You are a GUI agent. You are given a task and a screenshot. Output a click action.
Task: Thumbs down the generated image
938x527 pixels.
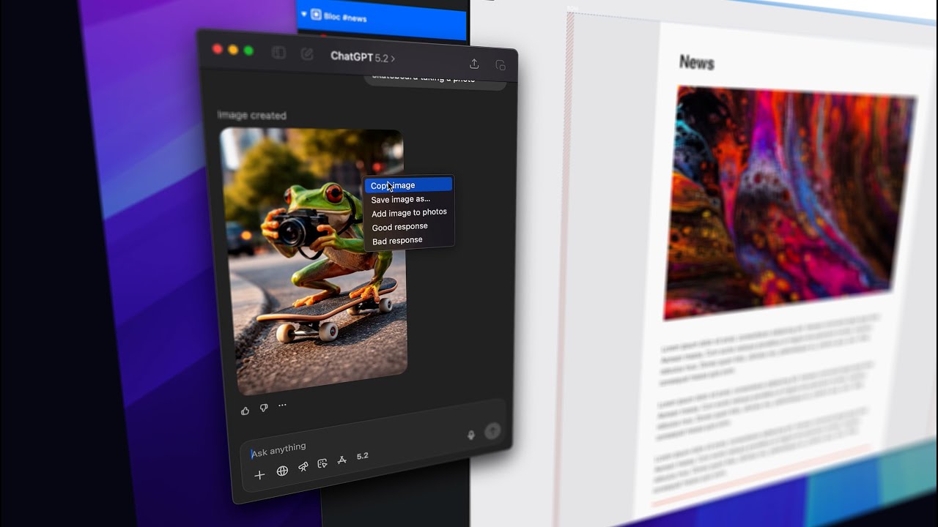coord(264,408)
